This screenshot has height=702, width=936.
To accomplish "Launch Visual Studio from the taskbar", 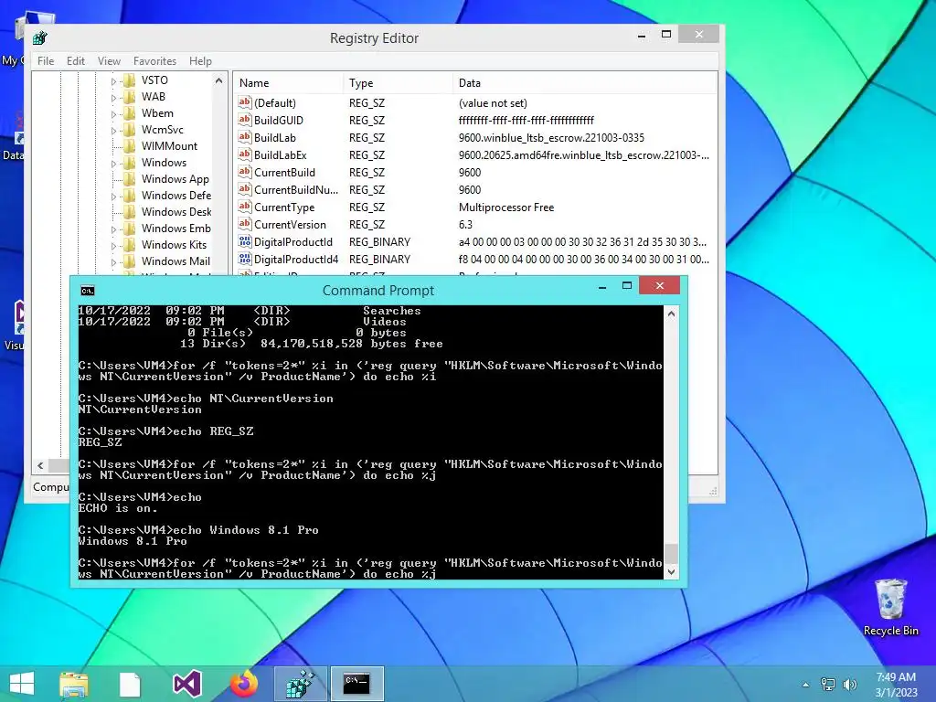I will 186,684.
